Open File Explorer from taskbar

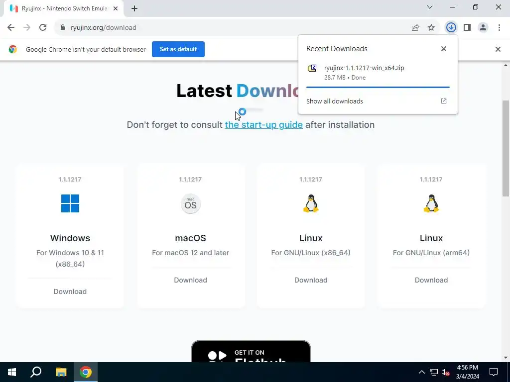tap(61, 372)
